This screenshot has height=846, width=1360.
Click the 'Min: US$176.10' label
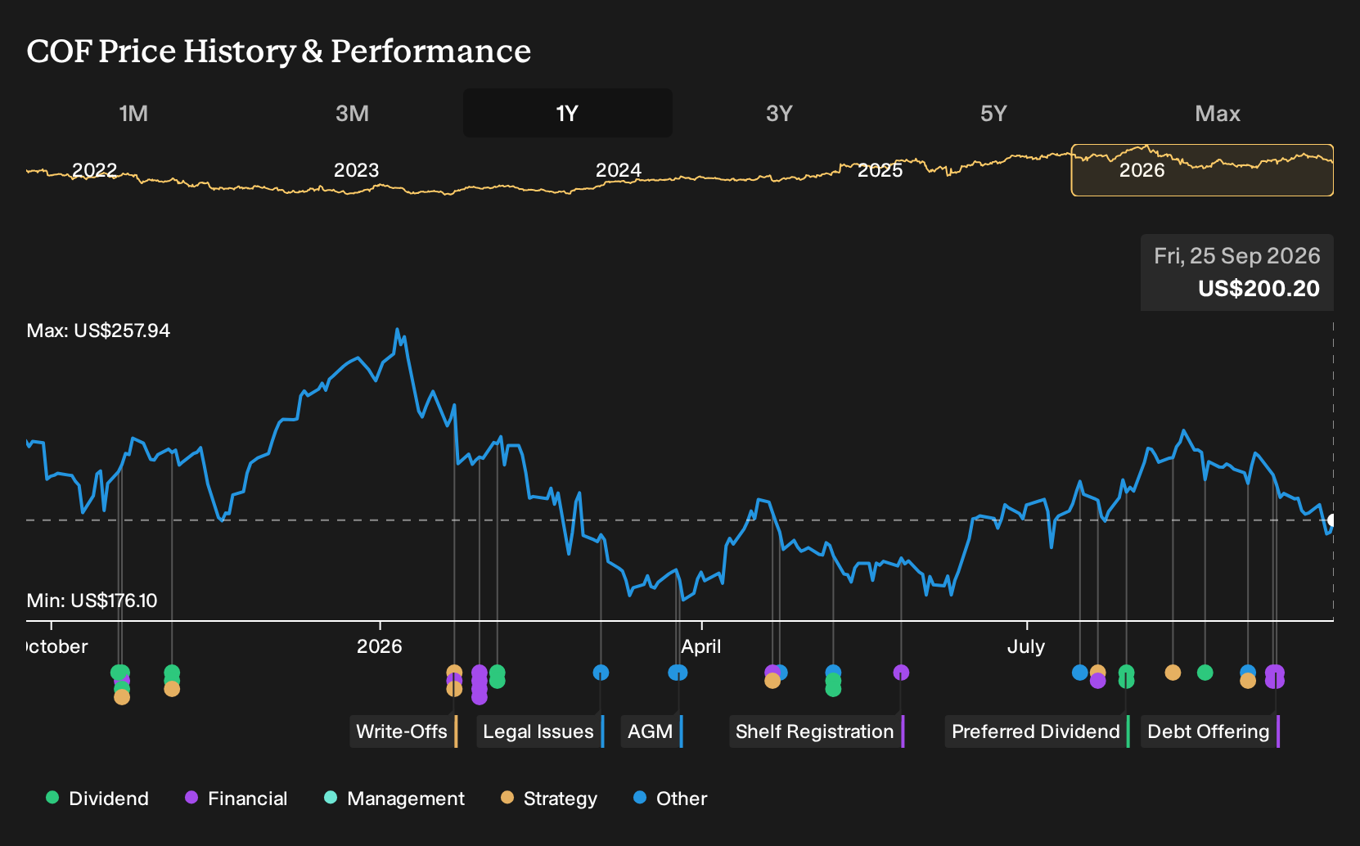92,601
